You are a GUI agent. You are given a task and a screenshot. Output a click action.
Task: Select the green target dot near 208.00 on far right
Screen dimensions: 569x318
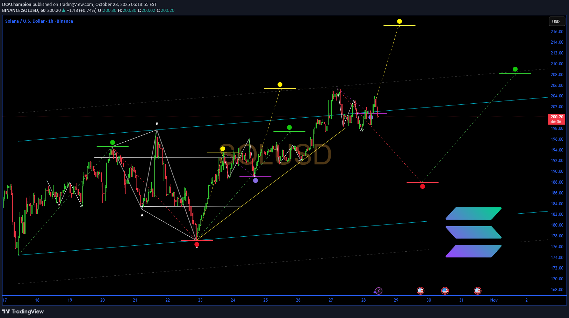(515, 69)
